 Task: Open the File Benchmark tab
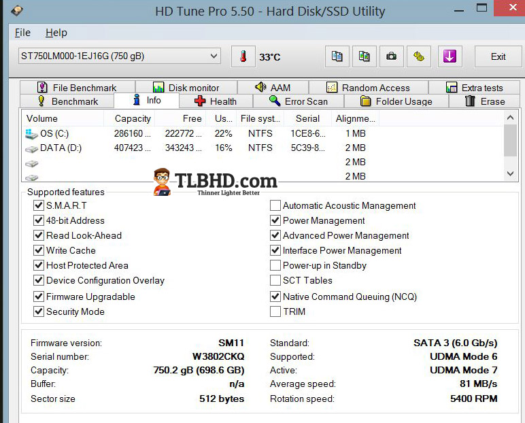tap(78, 88)
